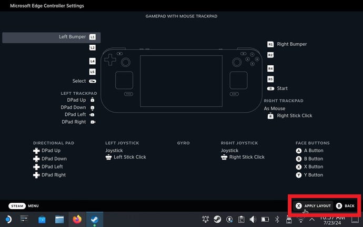363x227 pixels.
Task: Click the volume icon in system tray
Action: (x=253, y=219)
